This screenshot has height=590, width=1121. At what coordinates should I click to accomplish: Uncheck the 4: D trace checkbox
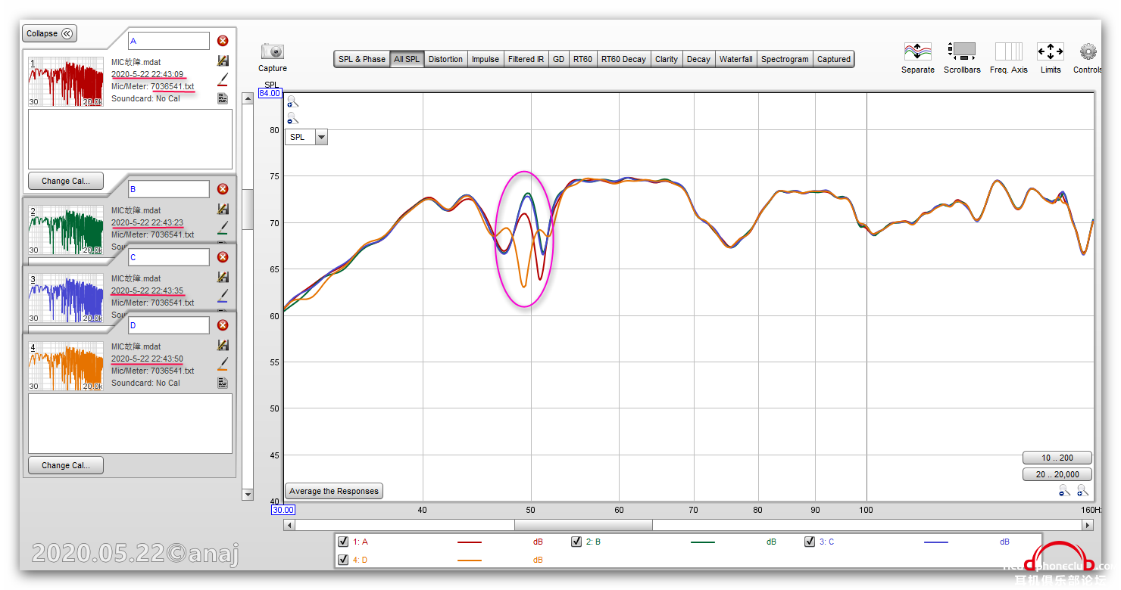pos(343,560)
